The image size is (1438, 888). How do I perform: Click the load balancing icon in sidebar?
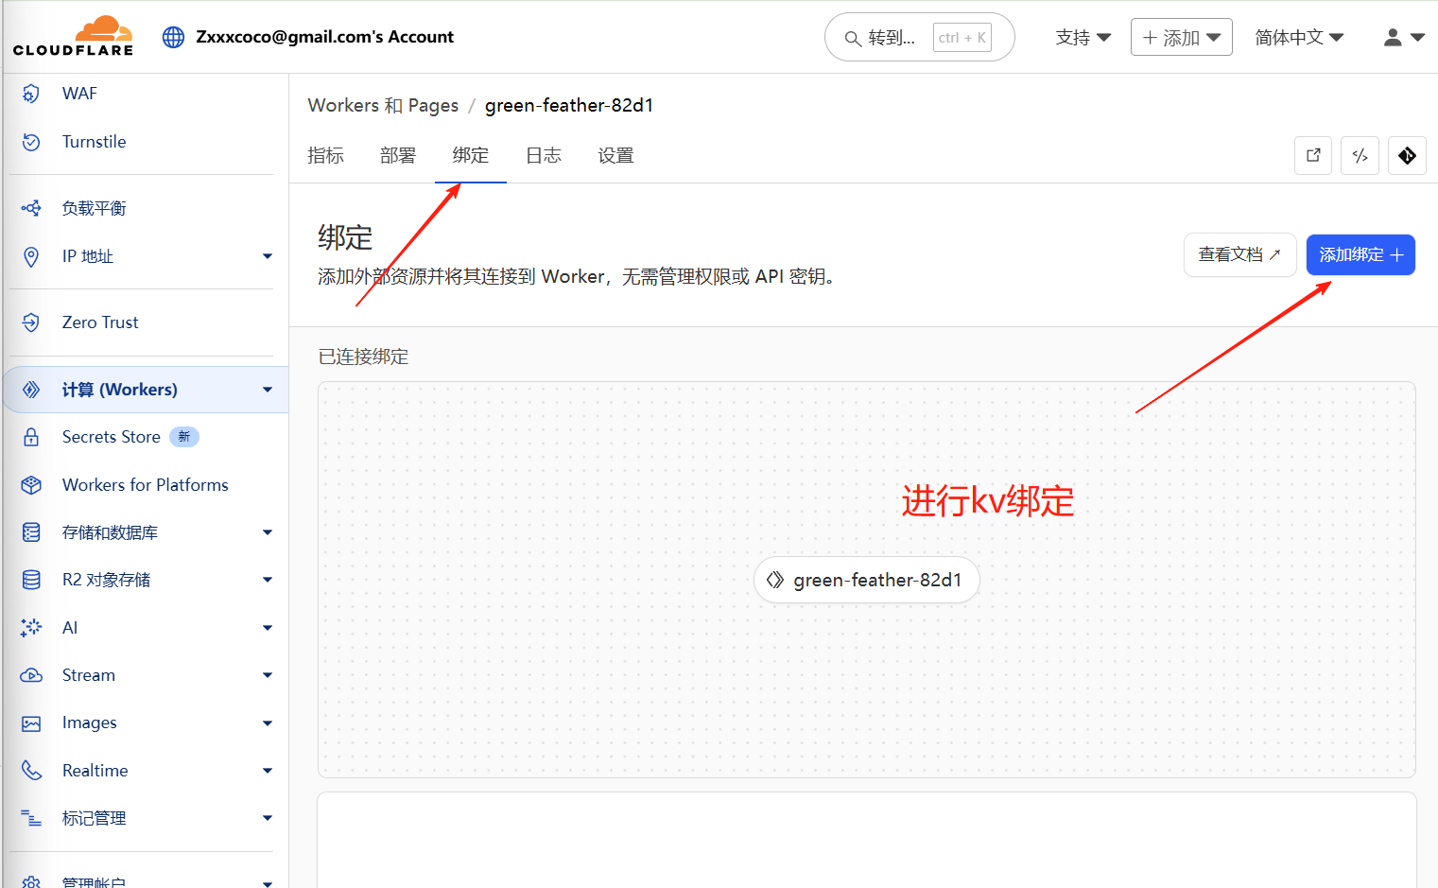(31, 208)
